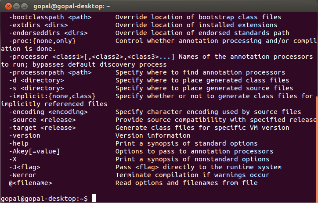Image resolution: width=318 pixels, height=203 pixels.
Task: Close the terminal window
Action: pyautogui.click(x=8, y=7)
